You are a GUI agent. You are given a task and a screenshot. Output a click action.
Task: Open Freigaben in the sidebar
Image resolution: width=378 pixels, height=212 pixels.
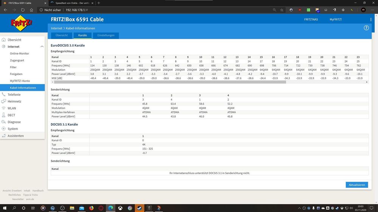click(x=16, y=74)
